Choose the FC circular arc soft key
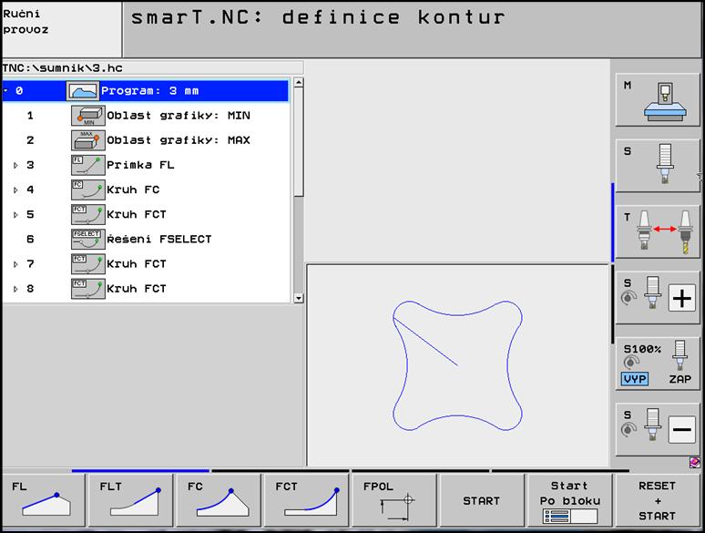The image size is (705, 533). tap(219, 500)
